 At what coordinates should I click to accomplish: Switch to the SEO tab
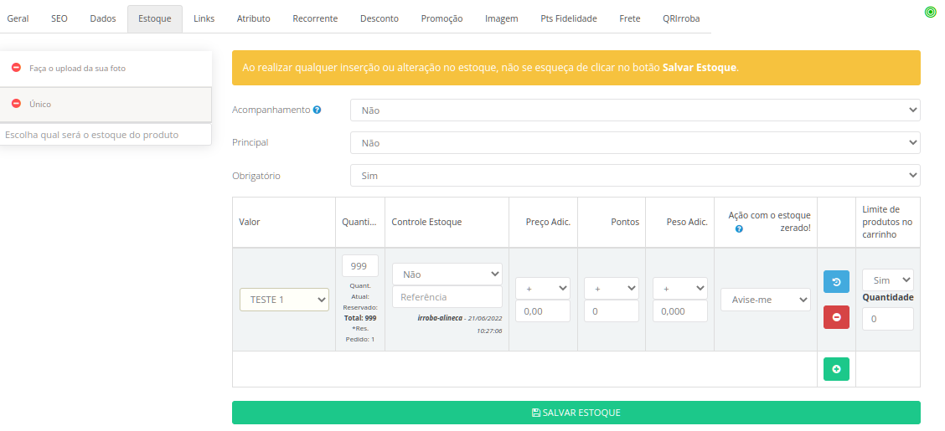[x=59, y=18]
